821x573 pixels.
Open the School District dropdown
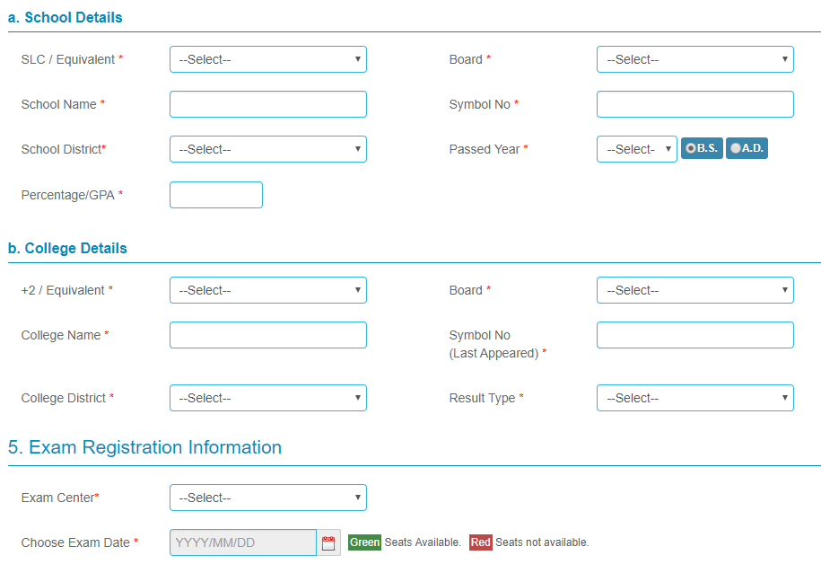(x=267, y=148)
